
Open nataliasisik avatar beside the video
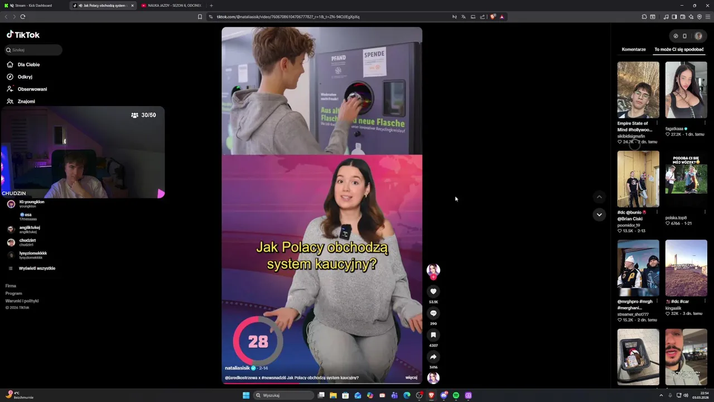[x=433, y=270]
